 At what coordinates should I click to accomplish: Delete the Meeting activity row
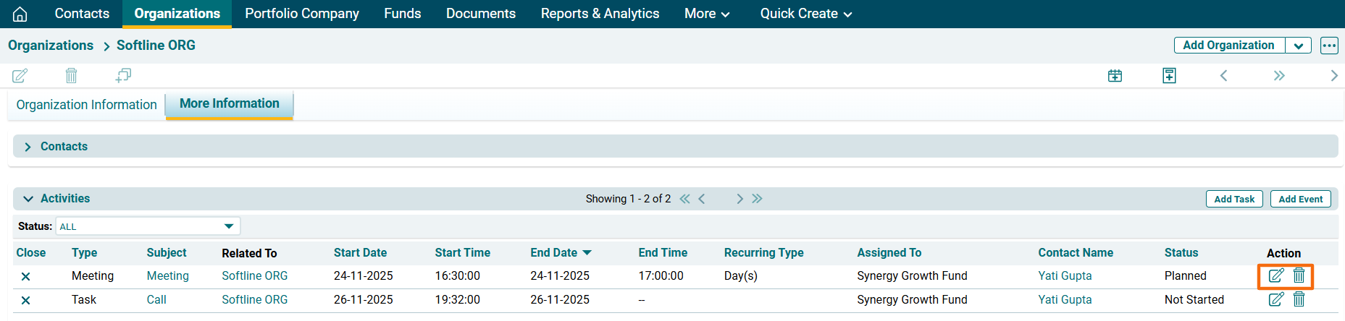coord(1299,275)
